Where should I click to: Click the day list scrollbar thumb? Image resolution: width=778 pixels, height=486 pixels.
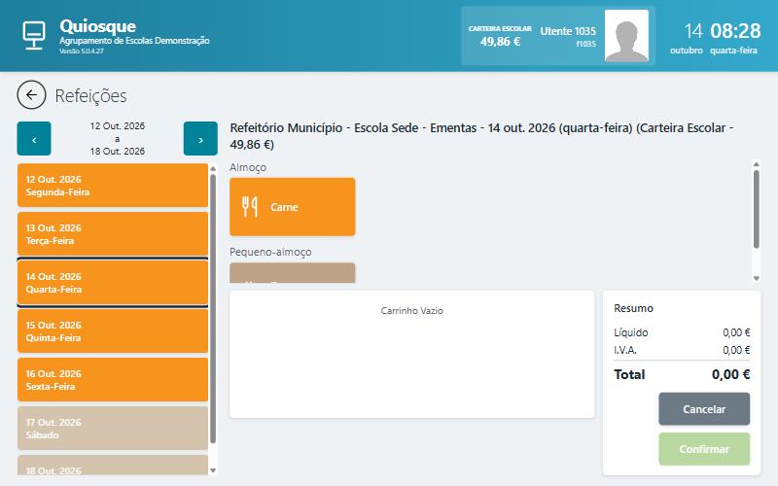213,308
